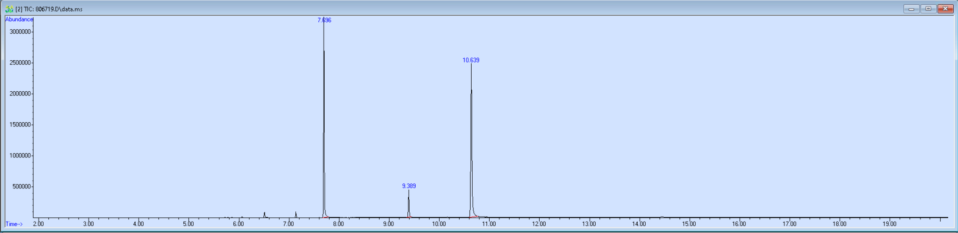Click the small peak near 7.15 minutes

coord(296,215)
